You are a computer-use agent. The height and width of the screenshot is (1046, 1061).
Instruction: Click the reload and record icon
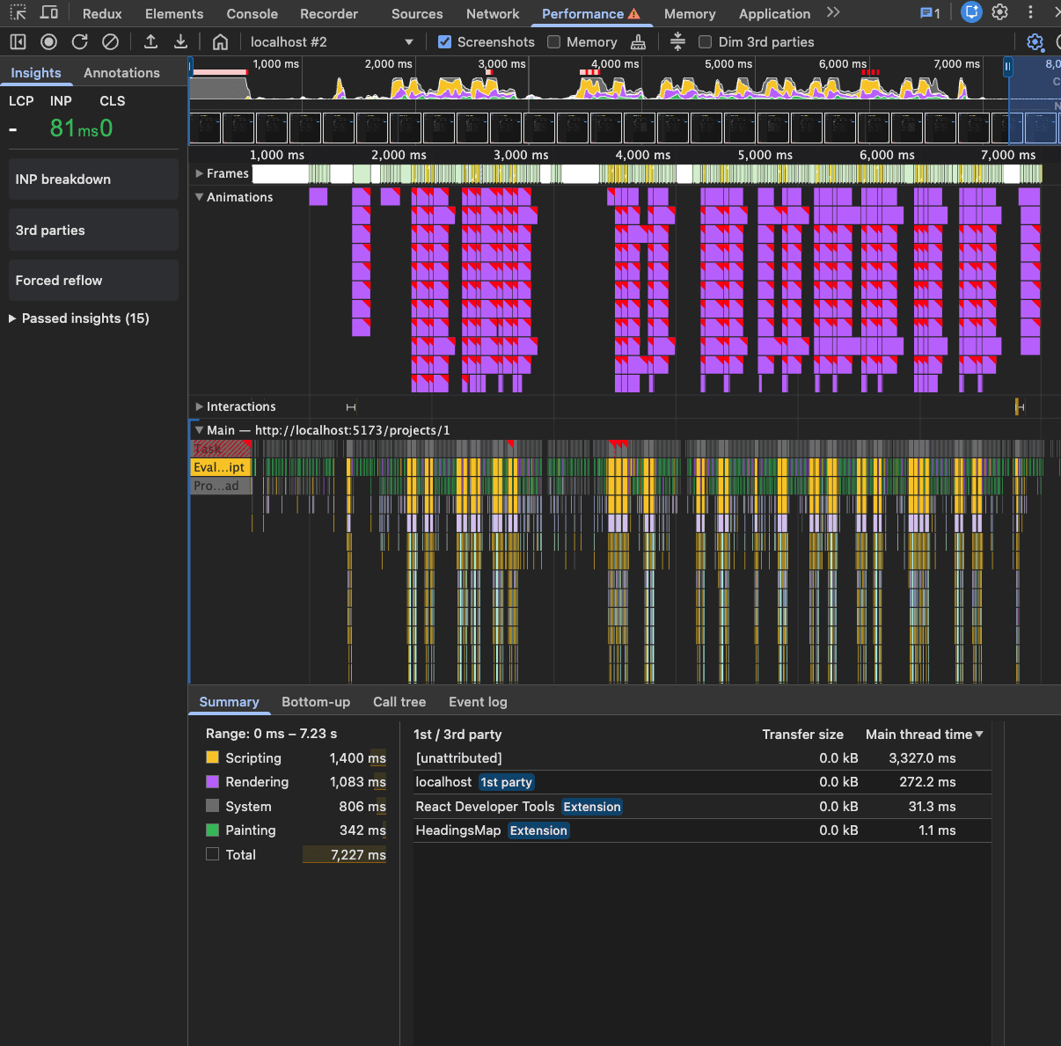click(x=79, y=41)
